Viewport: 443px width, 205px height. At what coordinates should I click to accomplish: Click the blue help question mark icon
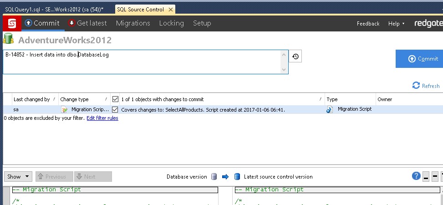(x=416, y=176)
